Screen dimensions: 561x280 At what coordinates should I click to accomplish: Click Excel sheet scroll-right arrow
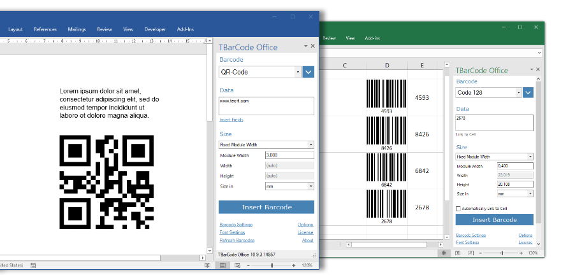441,244
